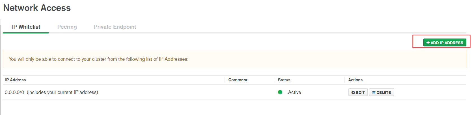
Task: Click the gear icon on the Edit button
Action: pos(353,93)
